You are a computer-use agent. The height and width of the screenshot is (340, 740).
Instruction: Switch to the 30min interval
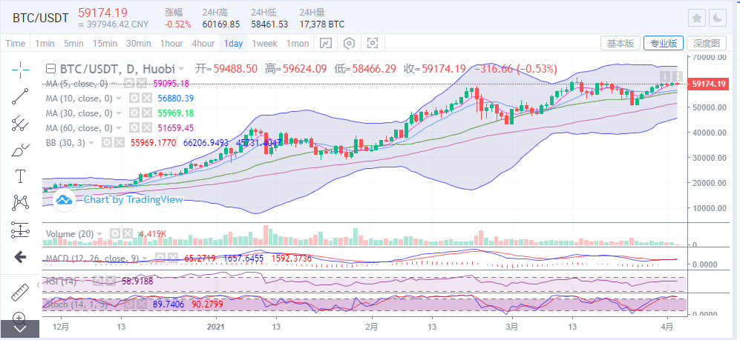(x=139, y=43)
